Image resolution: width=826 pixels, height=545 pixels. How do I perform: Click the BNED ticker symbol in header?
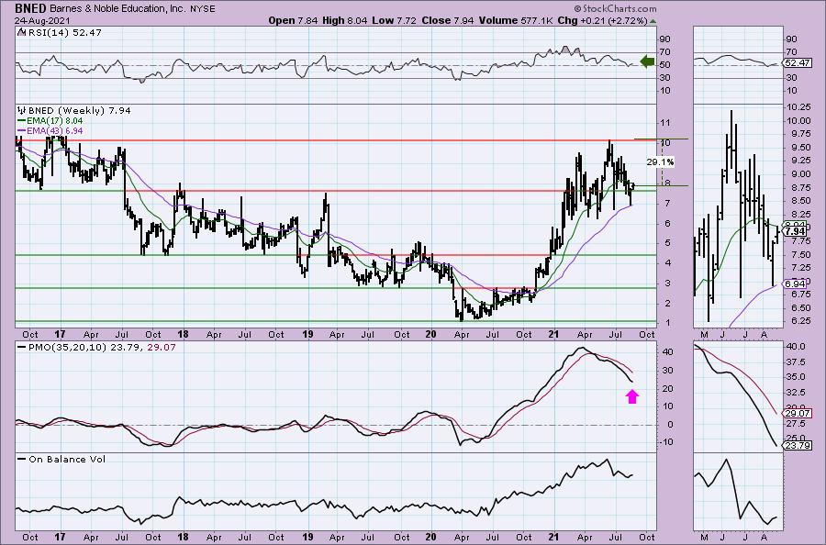pos(30,8)
